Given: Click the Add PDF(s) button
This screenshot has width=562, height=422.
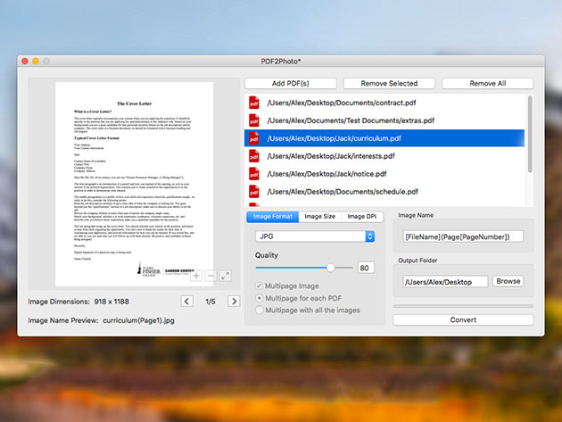Looking at the screenshot, I should point(290,83).
